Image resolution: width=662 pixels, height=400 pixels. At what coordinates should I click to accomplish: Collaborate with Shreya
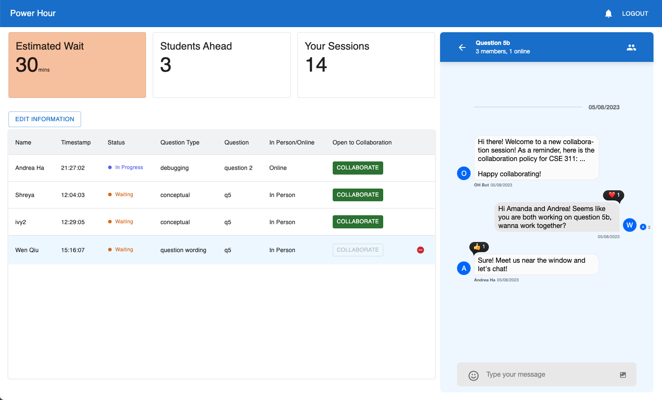click(x=358, y=195)
